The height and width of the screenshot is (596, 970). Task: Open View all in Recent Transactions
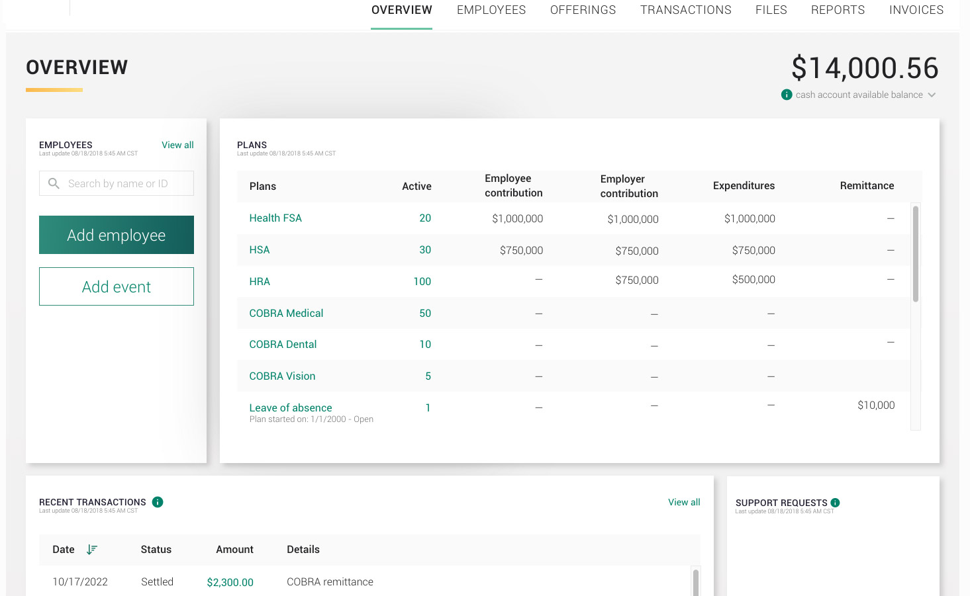(684, 502)
